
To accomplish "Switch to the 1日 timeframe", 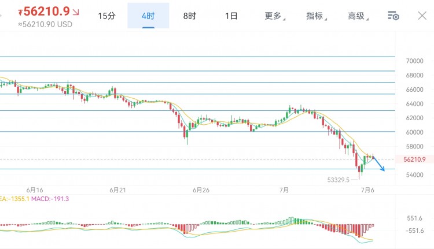I will (x=231, y=16).
